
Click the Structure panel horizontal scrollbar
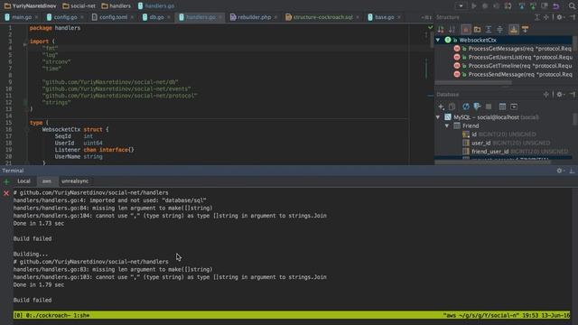click(x=473, y=82)
